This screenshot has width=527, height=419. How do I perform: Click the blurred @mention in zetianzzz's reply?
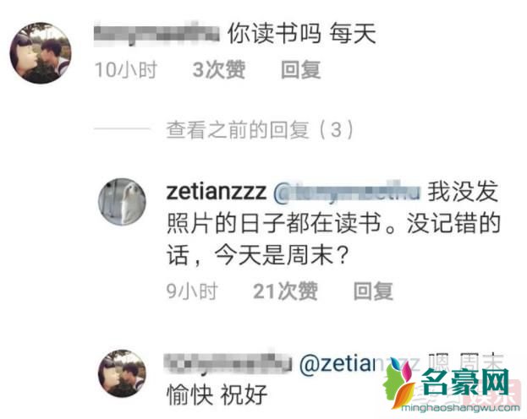[x=347, y=192]
